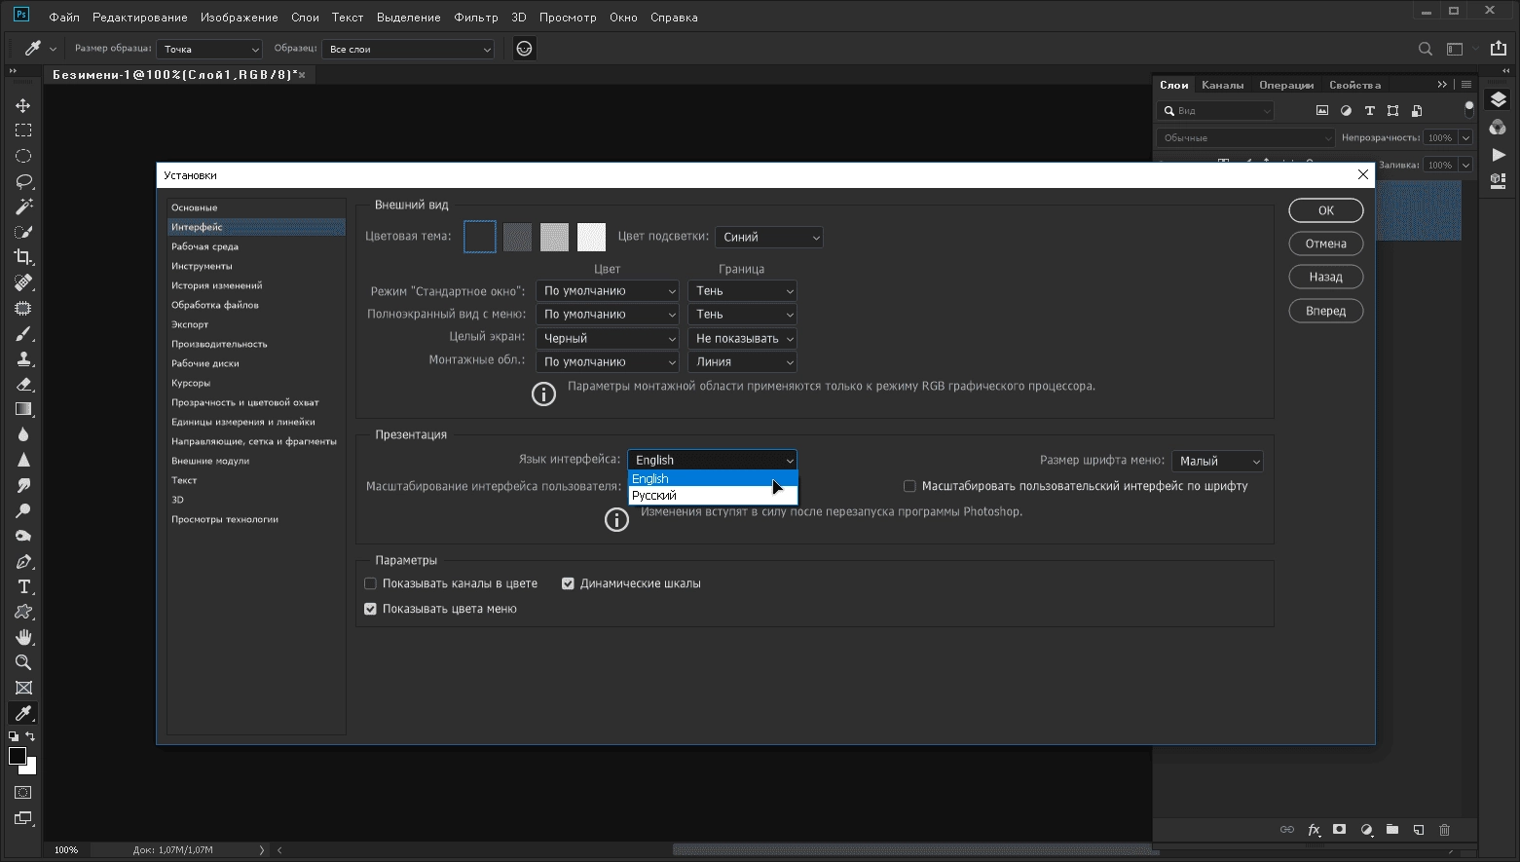Click the Вперед button
Image resolution: width=1520 pixels, height=862 pixels.
coord(1326,311)
